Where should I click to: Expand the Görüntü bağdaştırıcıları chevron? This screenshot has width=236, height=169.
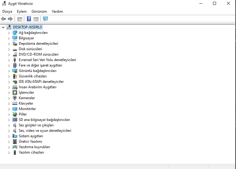(9, 71)
